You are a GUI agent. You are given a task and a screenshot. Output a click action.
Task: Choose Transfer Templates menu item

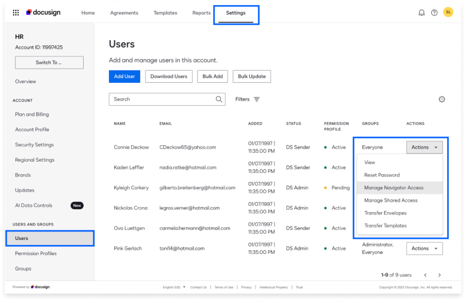(x=400, y=226)
